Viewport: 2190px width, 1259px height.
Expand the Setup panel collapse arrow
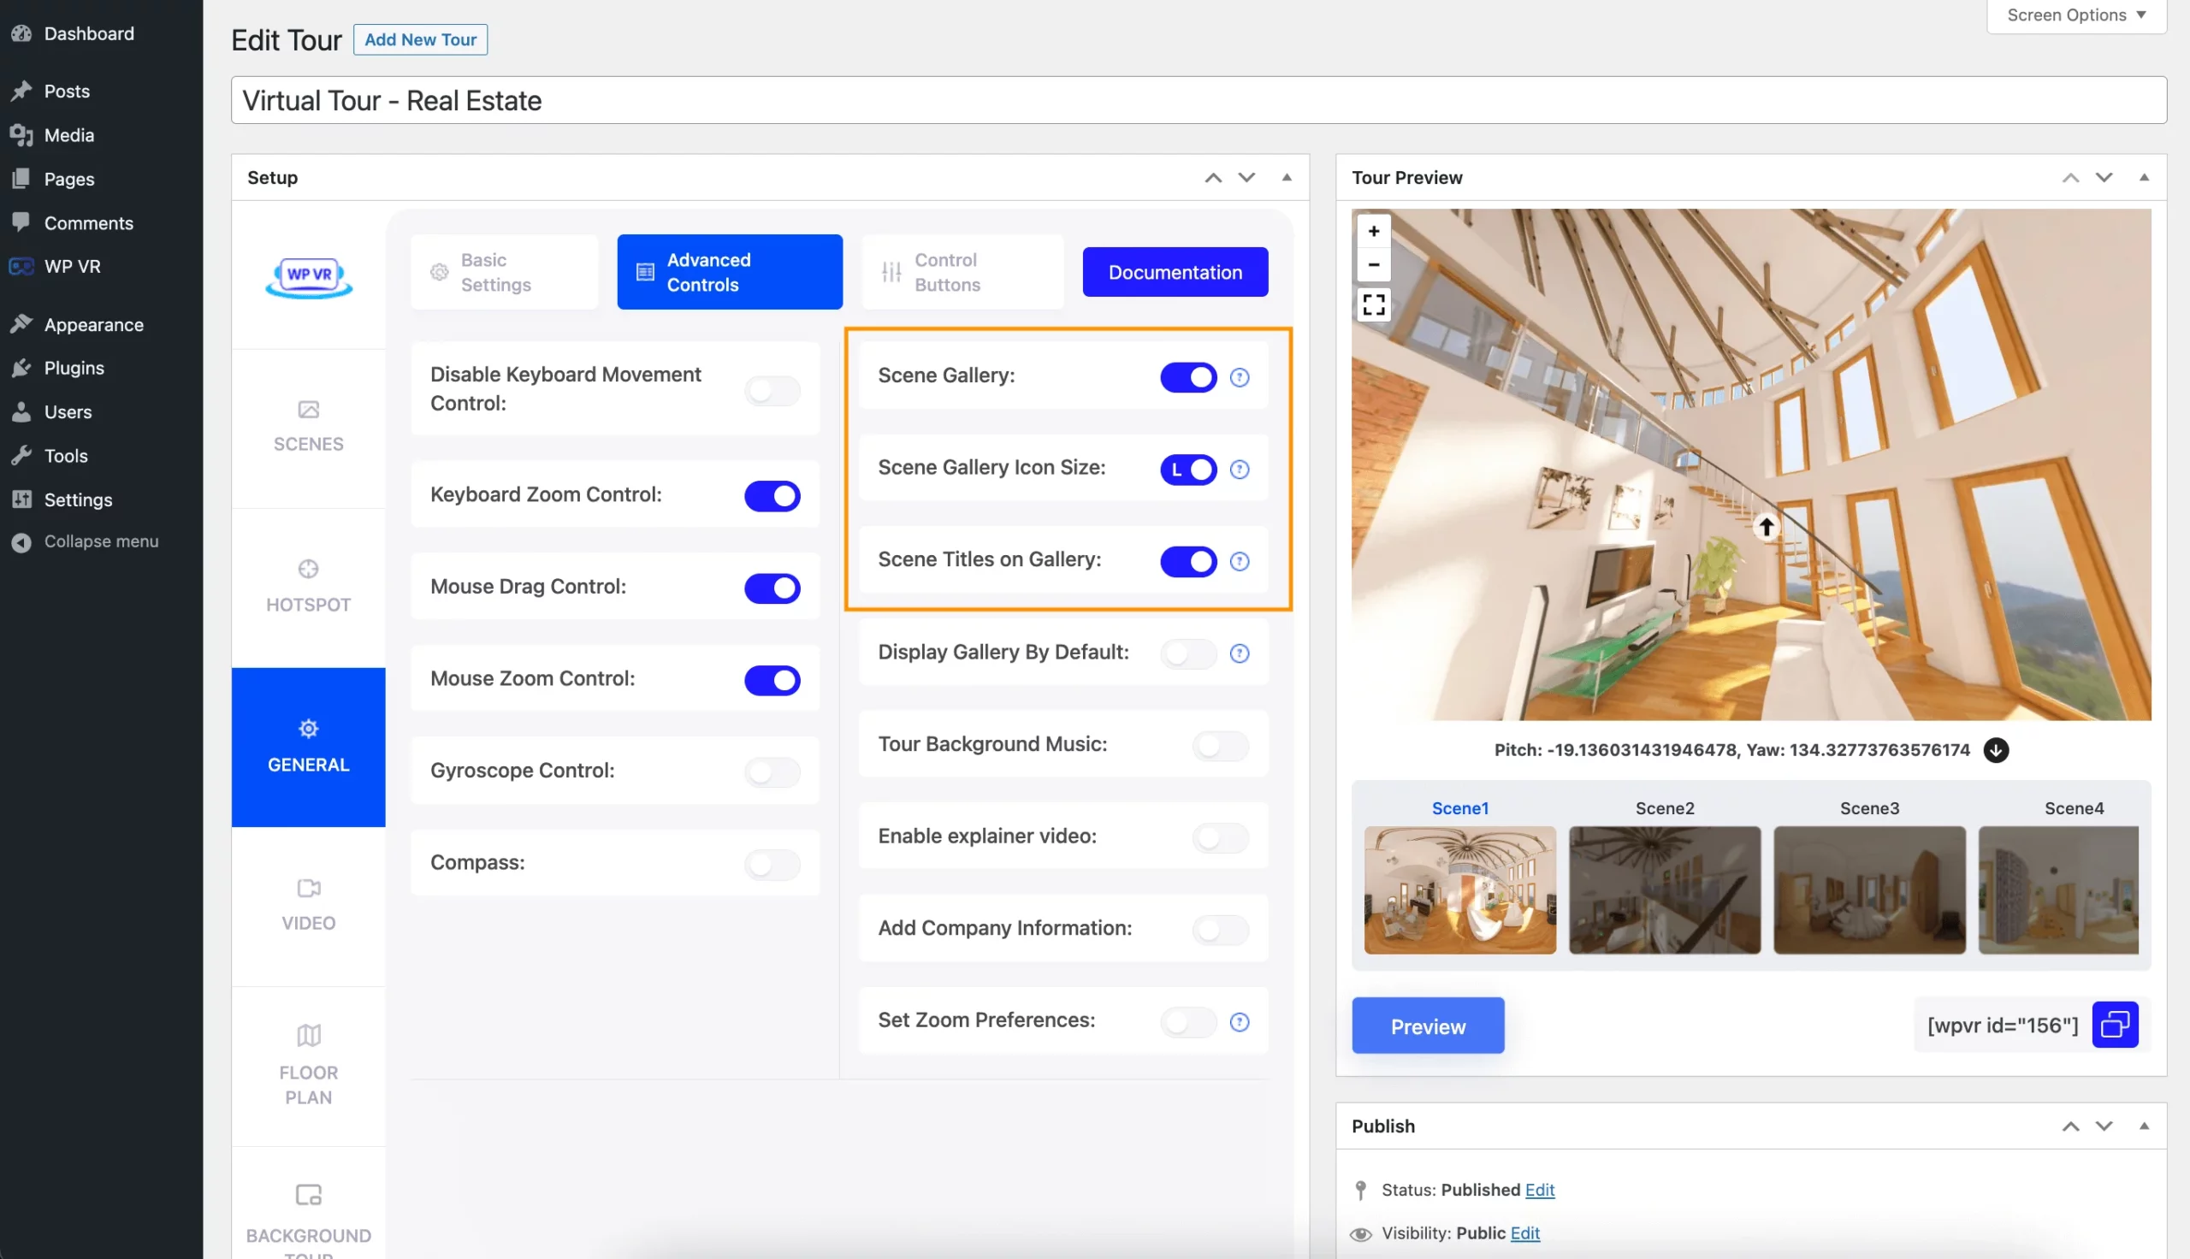point(1286,176)
